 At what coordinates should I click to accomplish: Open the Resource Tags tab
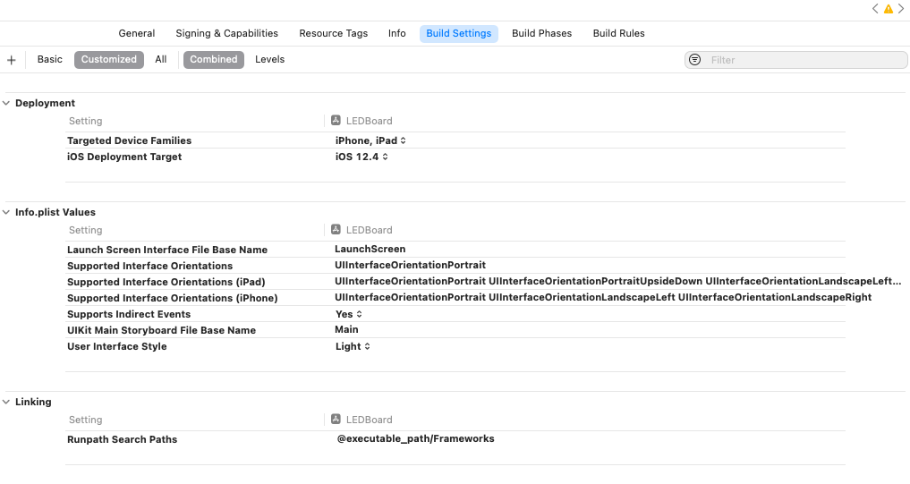[x=333, y=33]
